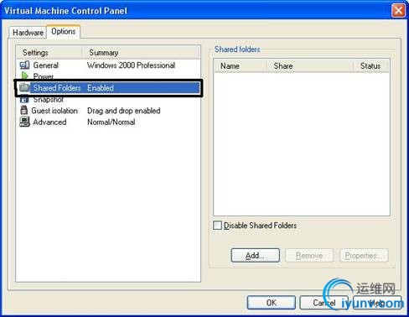Select the Advanced settings row
409x317 pixels.
(x=108, y=122)
